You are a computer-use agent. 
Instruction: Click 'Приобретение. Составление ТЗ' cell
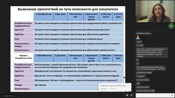point(78,71)
